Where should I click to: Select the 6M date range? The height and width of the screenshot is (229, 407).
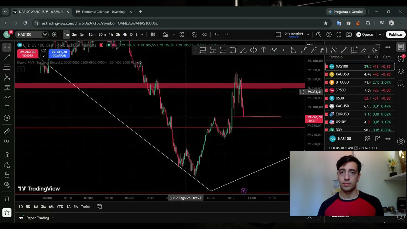[x=51, y=207]
